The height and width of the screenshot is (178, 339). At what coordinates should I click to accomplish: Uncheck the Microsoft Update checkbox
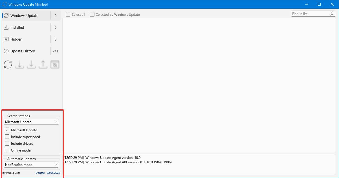(7, 130)
